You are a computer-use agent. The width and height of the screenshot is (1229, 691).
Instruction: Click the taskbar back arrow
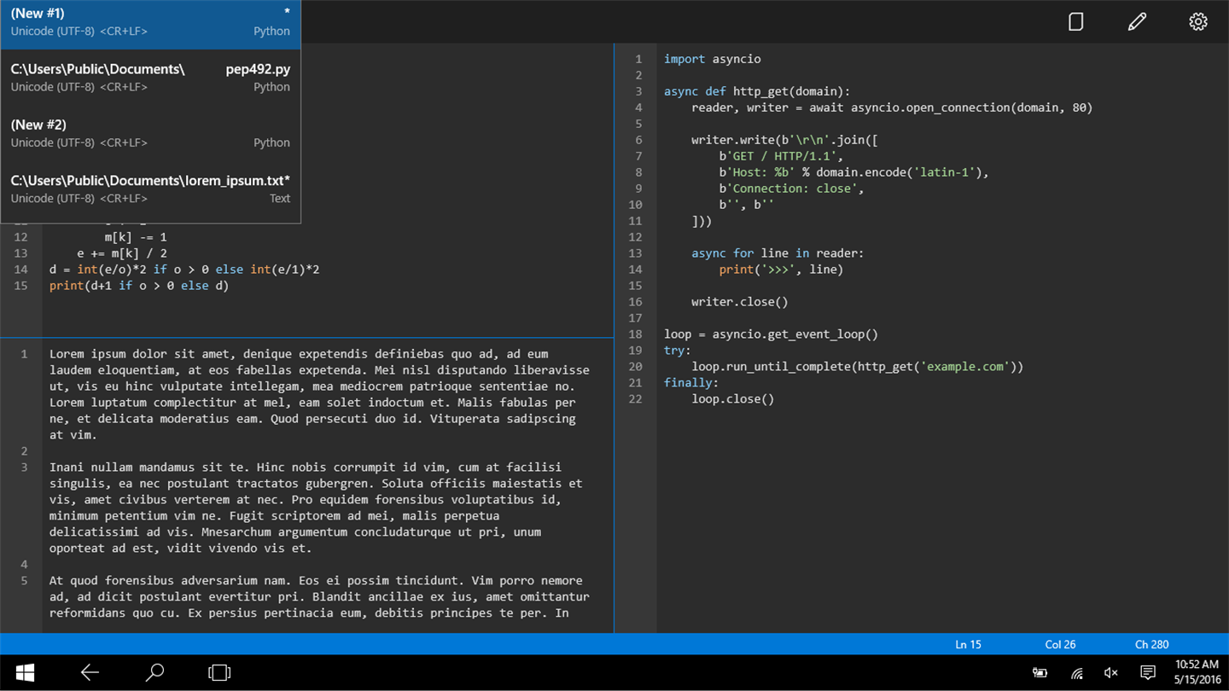[x=90, y=672]
